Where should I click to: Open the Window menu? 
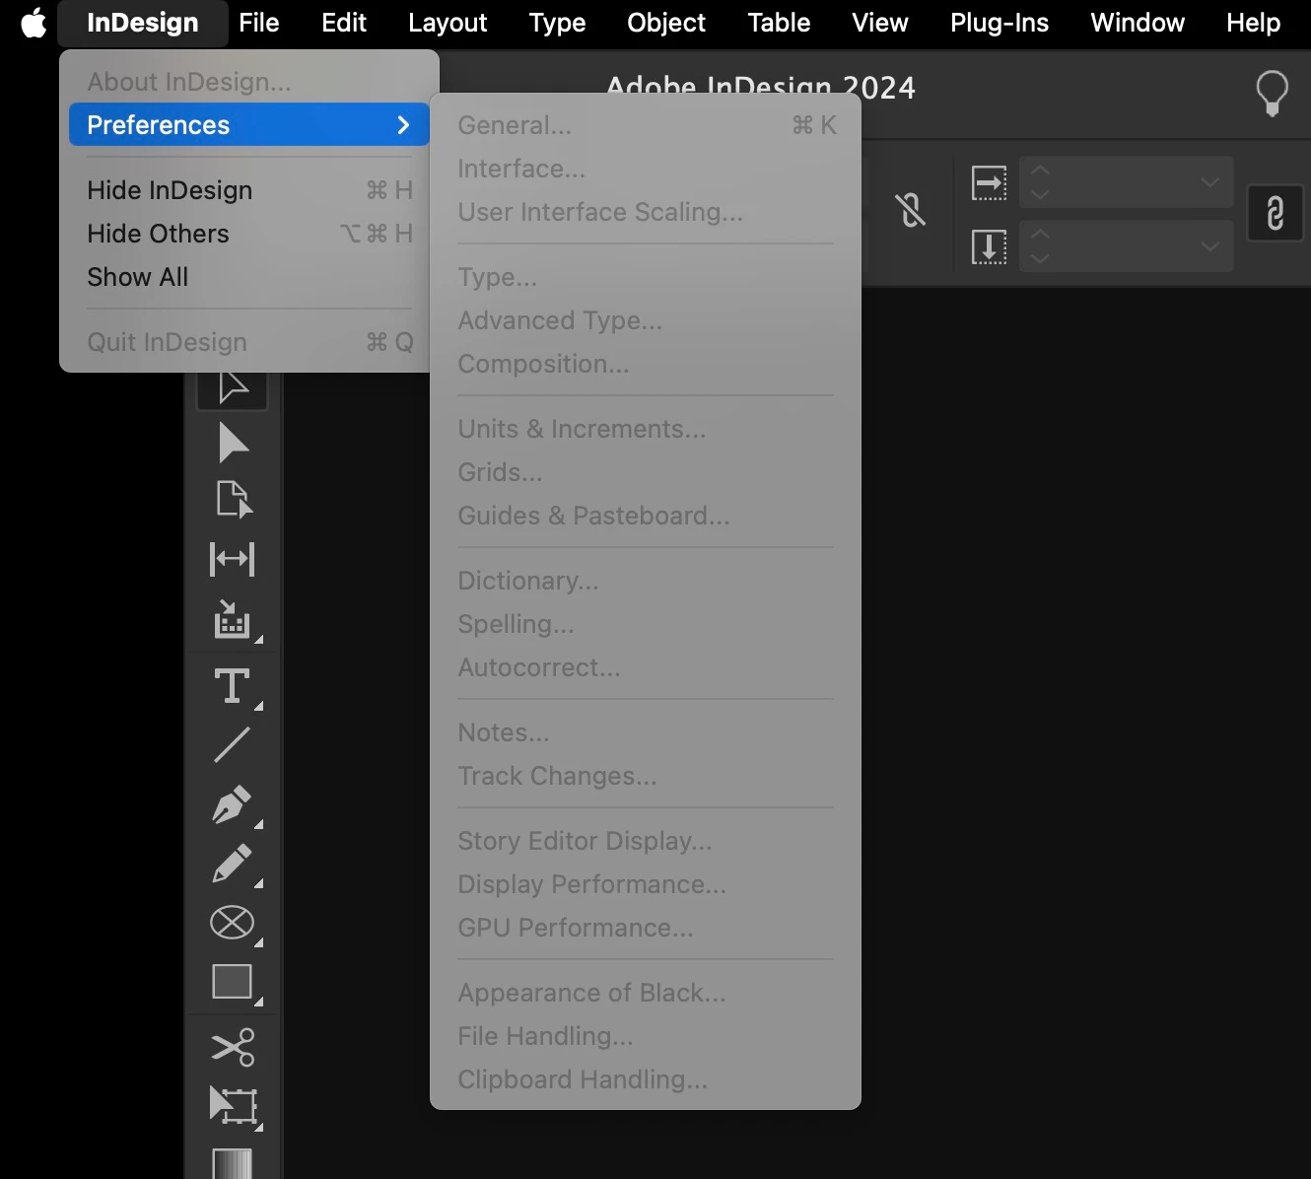tap(1138, 23)
